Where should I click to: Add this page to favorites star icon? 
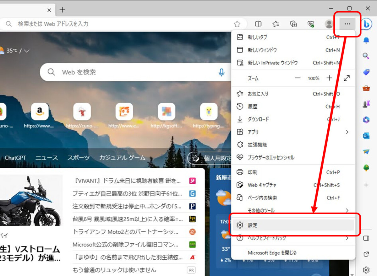tap(237, 24)
